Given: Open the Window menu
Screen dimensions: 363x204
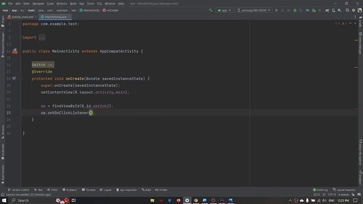Looking at the screenshot, I should [x=109, y=4].
